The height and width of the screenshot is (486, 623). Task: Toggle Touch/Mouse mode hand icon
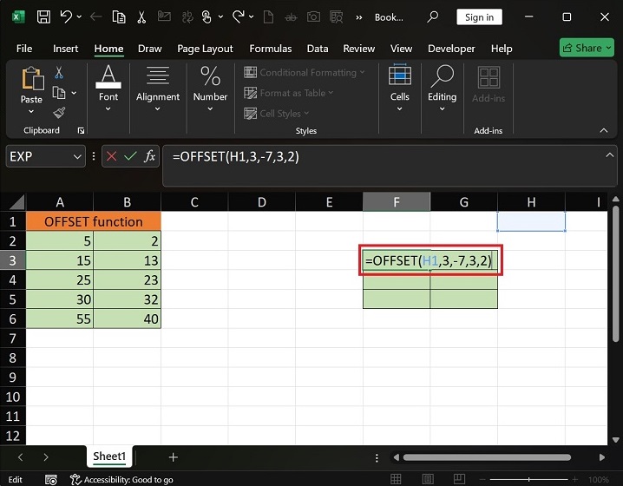[207, 16]
